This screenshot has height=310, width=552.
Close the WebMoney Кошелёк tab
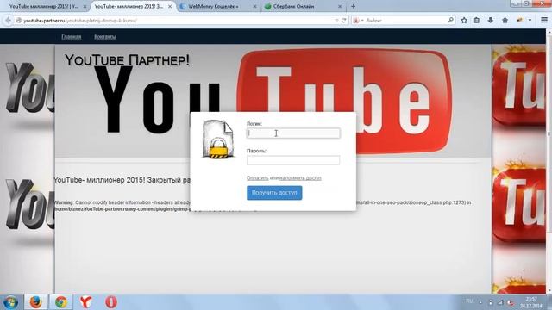pyautogui.click(x=254, y=6)
